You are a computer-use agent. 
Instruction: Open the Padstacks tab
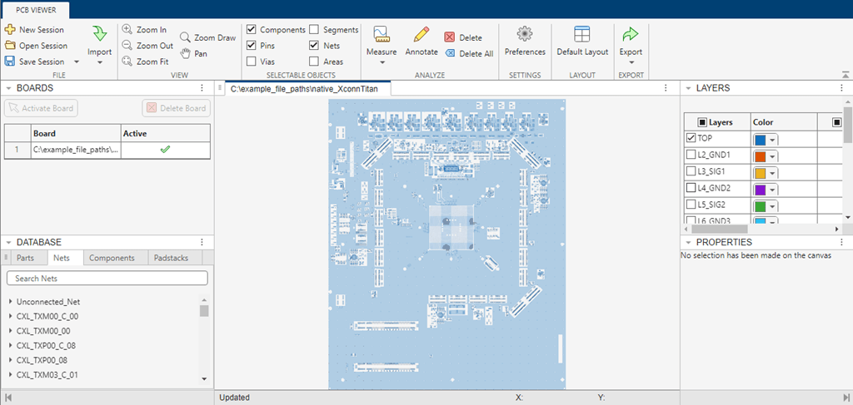click(x=171, y=258)
